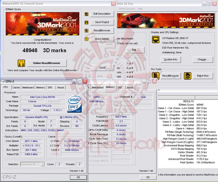Click the Code Name Conroe field
This screenshot has width=218, height=182.
(32, 102)
